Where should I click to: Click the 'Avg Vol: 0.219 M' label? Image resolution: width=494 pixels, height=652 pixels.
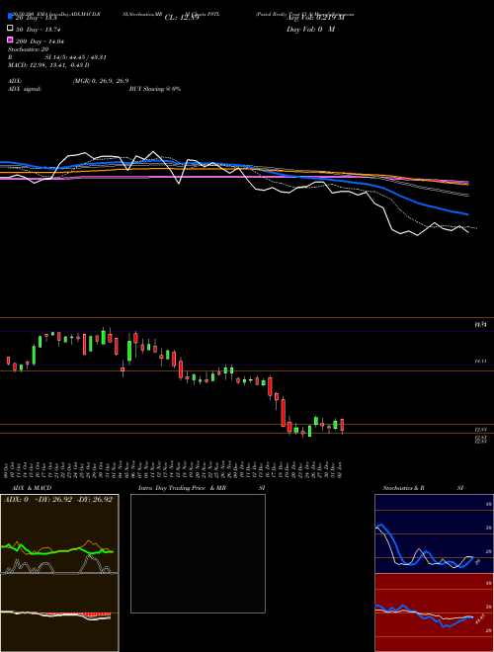pos(315,18)
